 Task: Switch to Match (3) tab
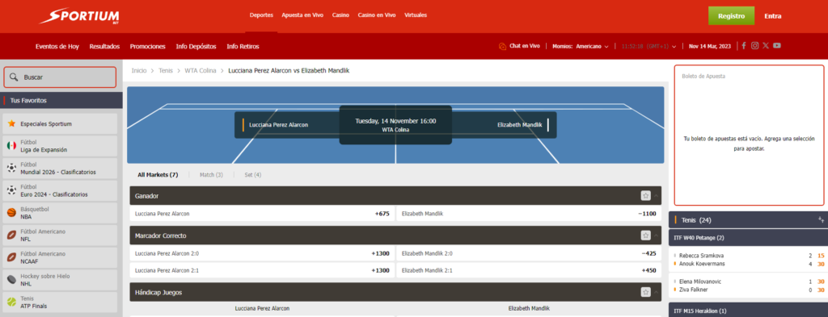(211, 175)
